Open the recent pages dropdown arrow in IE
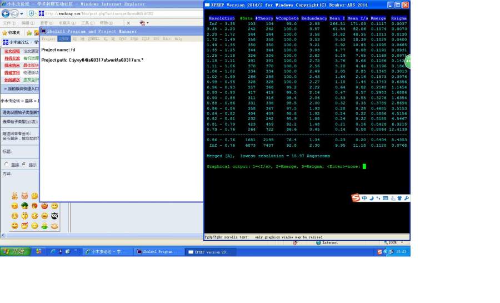 tap(22, 14)
